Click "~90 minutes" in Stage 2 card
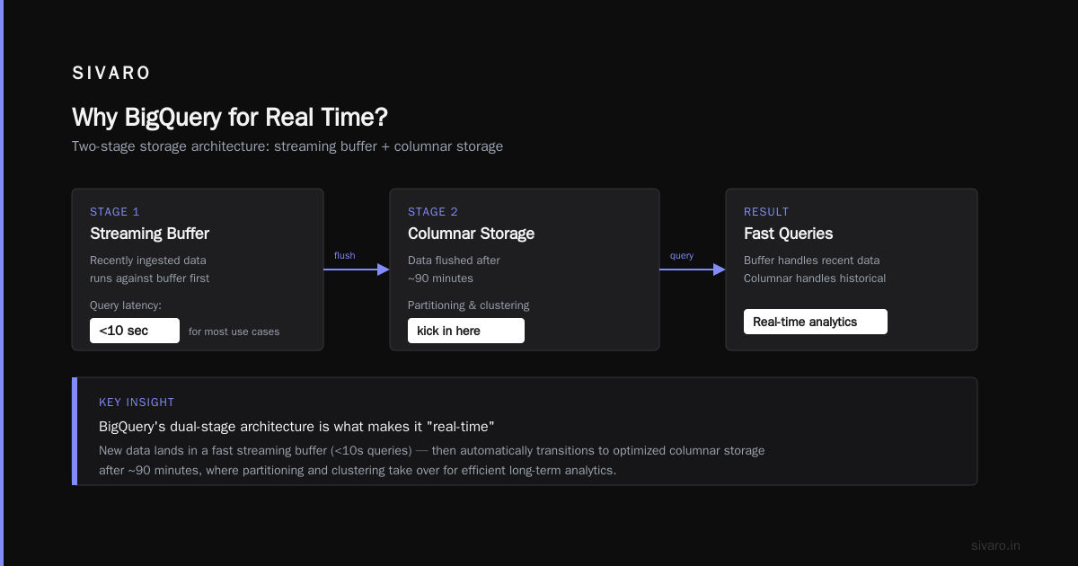 (x=440, y=279)
